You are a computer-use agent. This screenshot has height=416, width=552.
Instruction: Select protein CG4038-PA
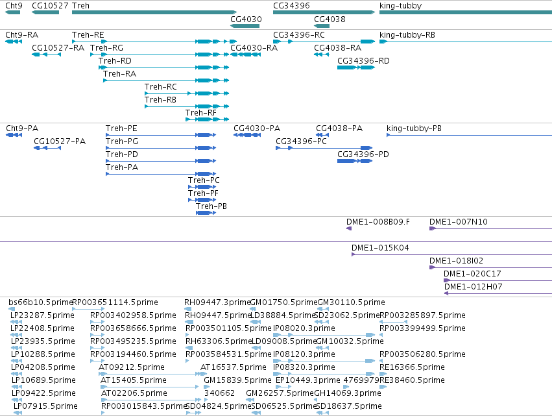[322, 135]
